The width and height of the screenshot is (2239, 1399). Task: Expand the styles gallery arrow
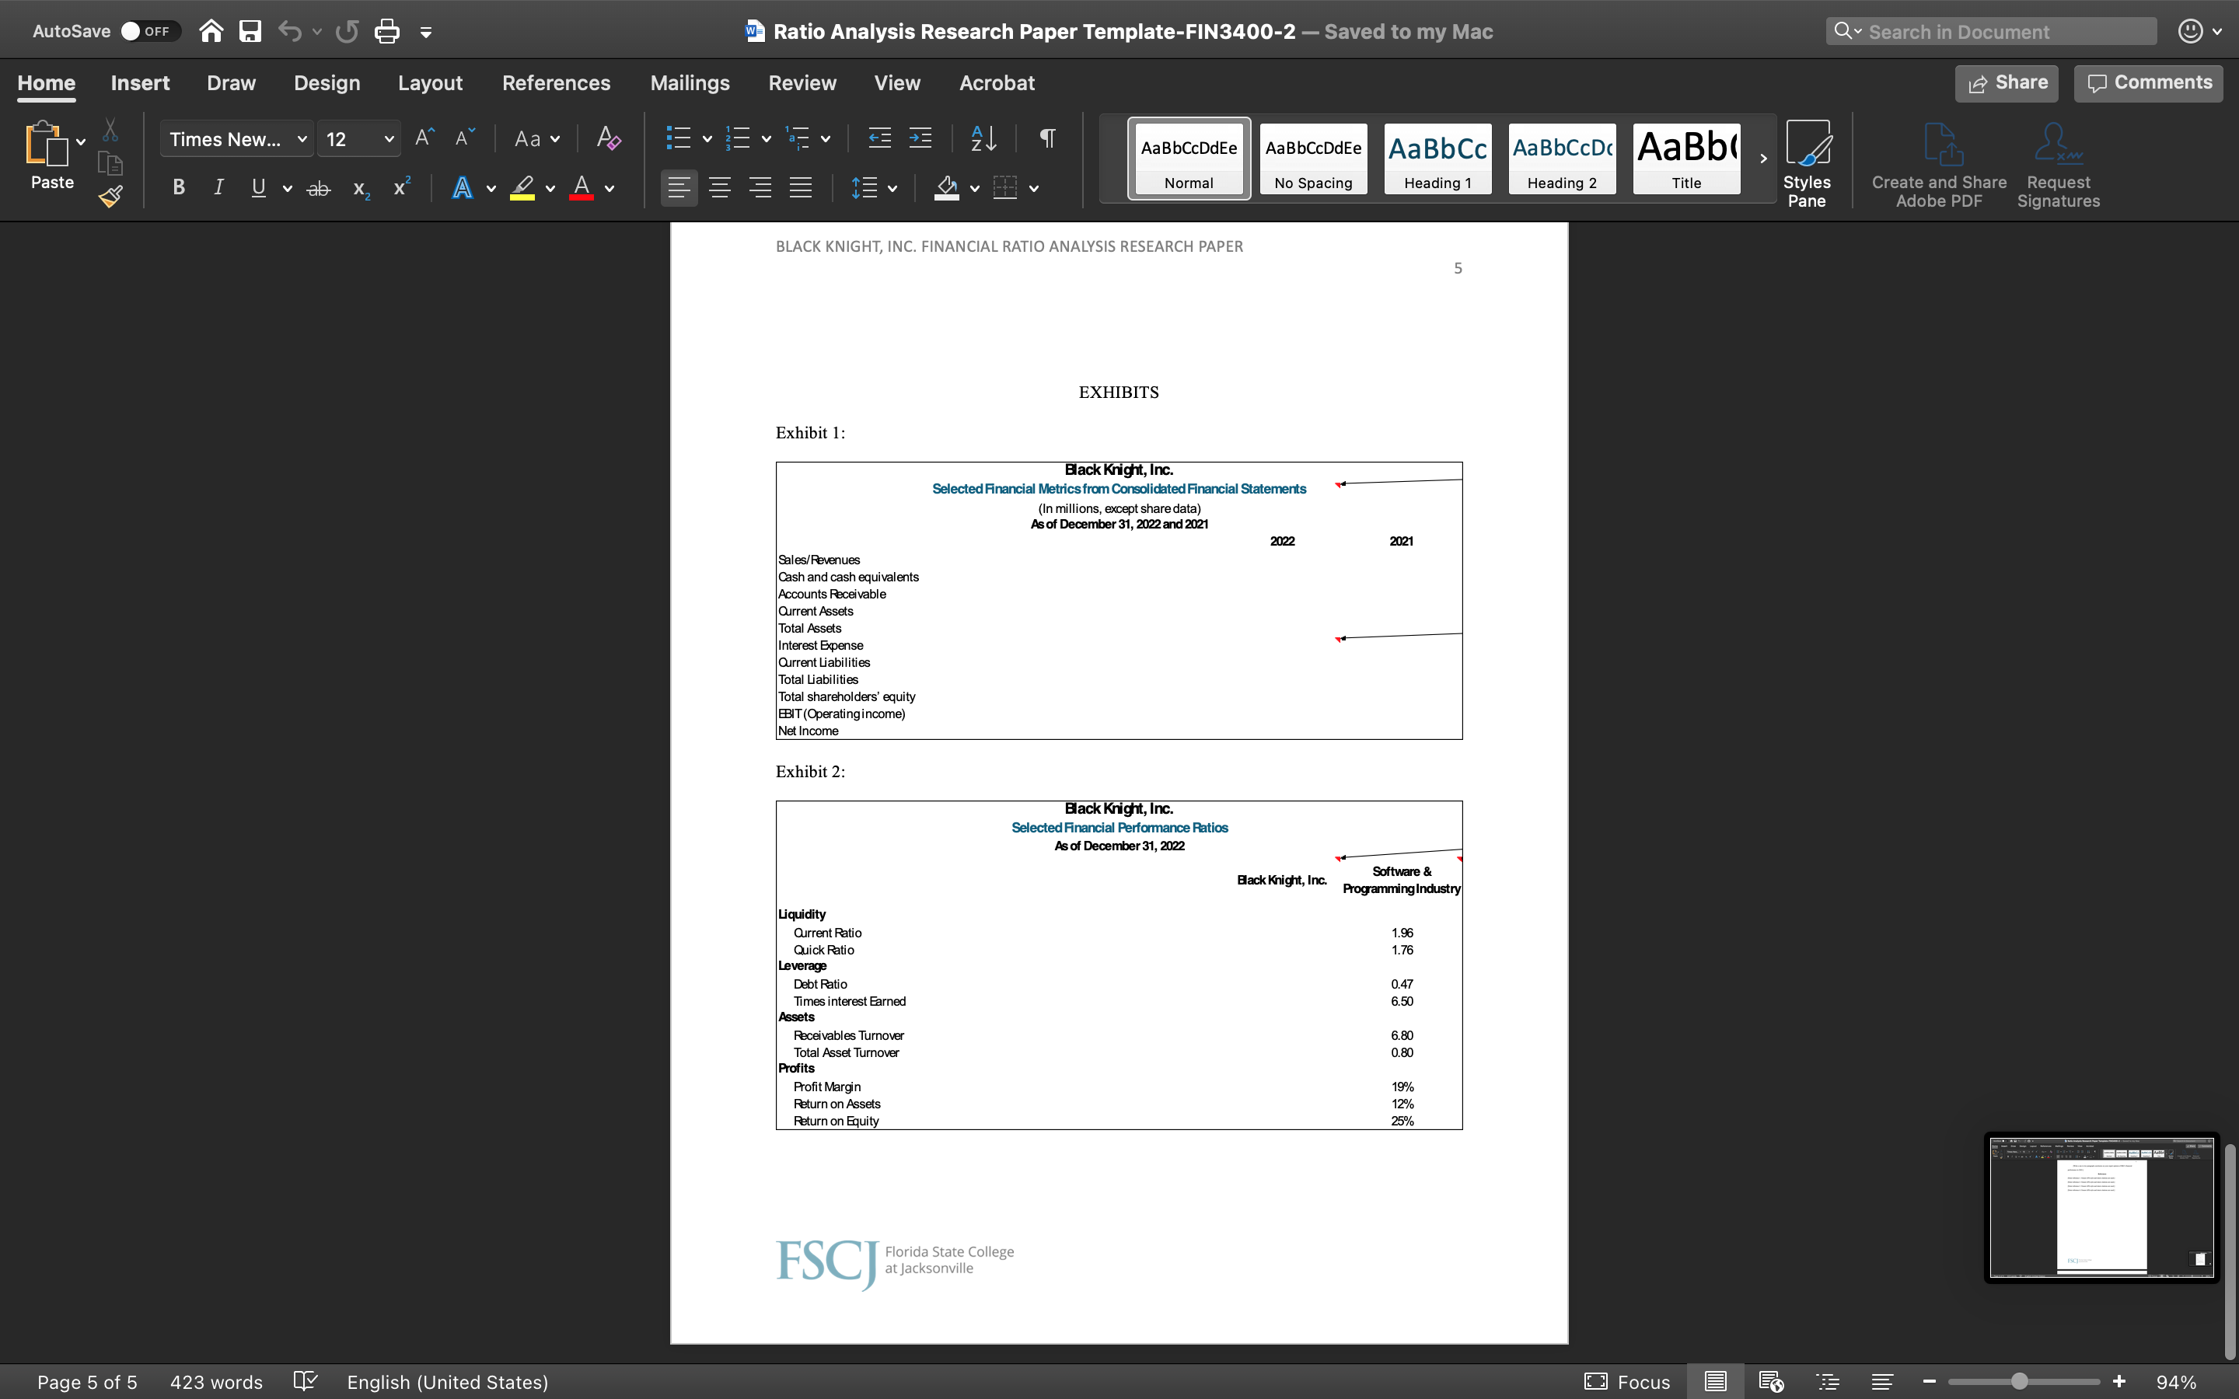pos(1763,159)
